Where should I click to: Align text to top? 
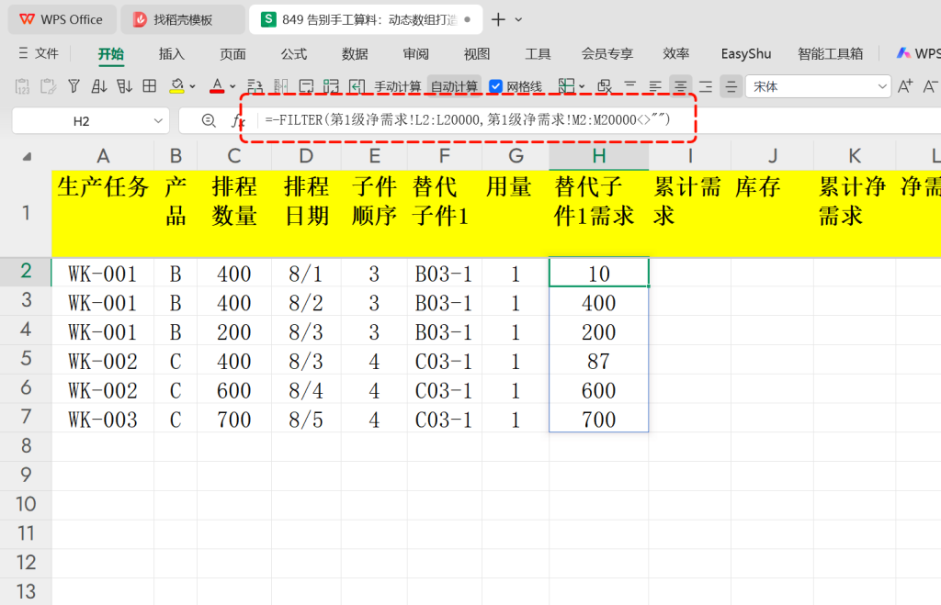click(x=630, y=86)
